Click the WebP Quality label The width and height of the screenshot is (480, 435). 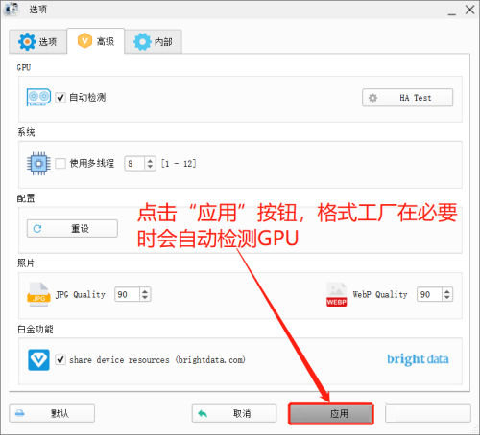click(380, 294)
